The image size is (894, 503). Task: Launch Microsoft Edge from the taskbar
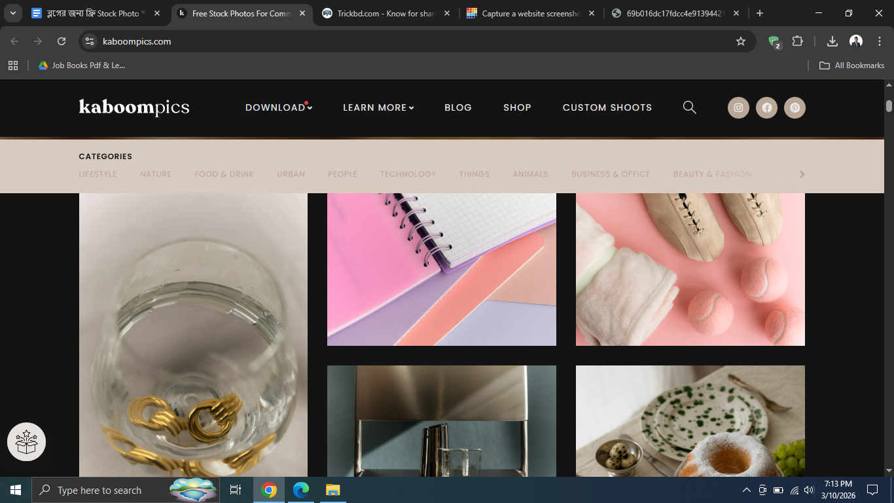(x=301, y=490)
